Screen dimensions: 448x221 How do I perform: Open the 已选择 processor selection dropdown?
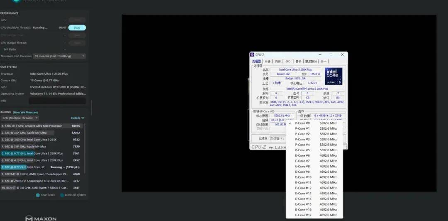278,138
